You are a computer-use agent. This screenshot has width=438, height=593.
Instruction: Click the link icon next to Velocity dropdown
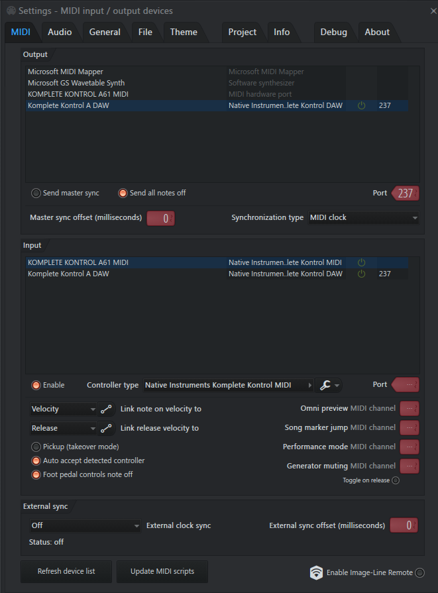point(106,409)
